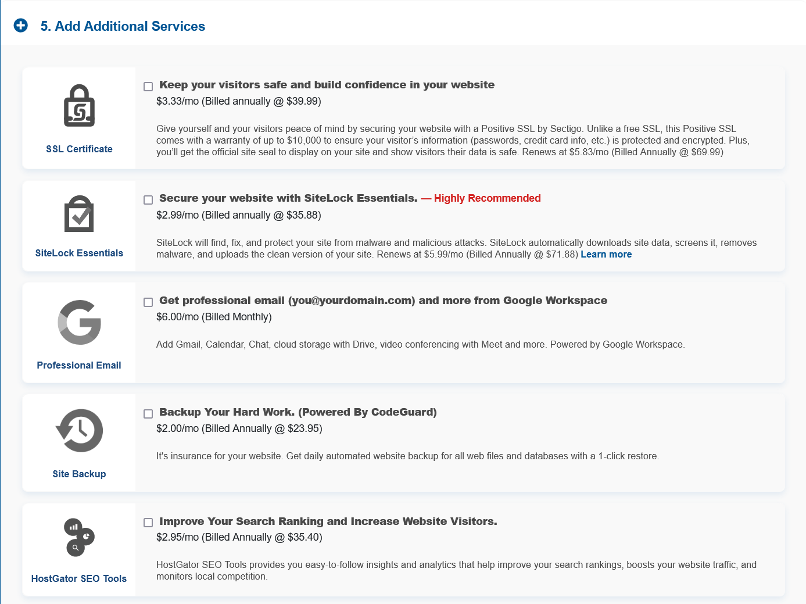This screenshot has height=604, width=806.
Task: Select the CodeGuard site backup checkbox
Action: coord(148,414)
